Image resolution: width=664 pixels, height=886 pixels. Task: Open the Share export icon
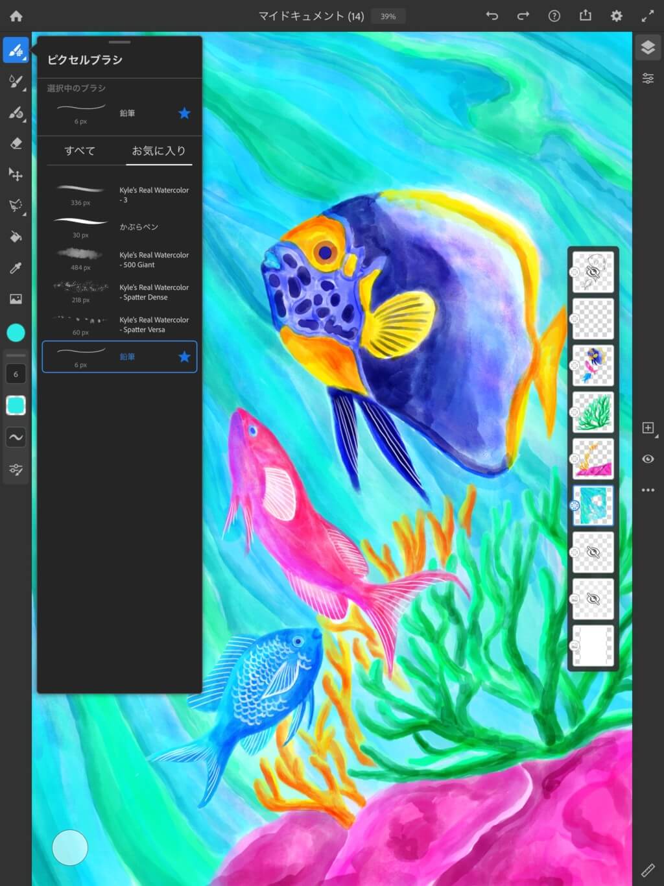(586, 16)
